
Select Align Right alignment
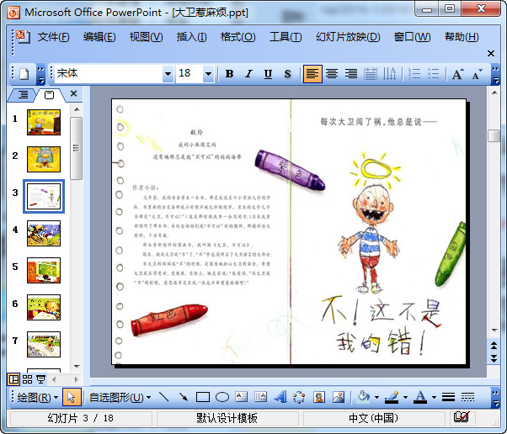pos(351,74)
